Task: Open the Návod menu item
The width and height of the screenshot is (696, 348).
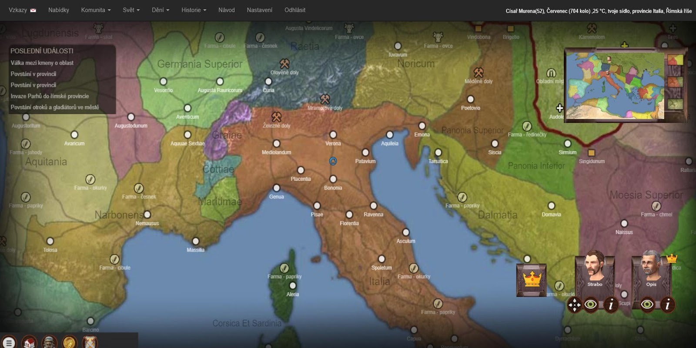Action: tap(227, 10)
